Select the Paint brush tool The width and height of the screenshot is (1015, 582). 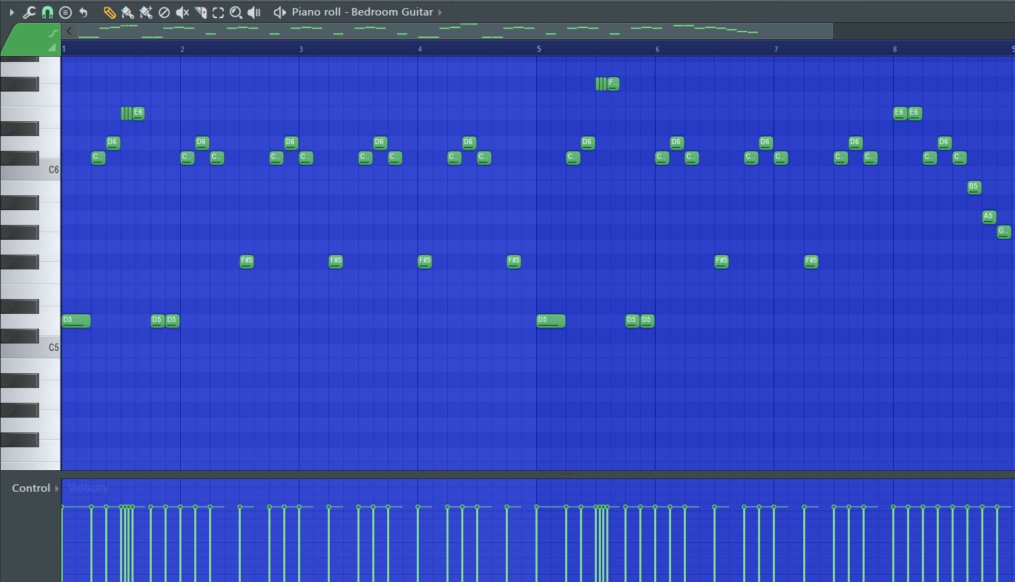(x=127, y=12)
